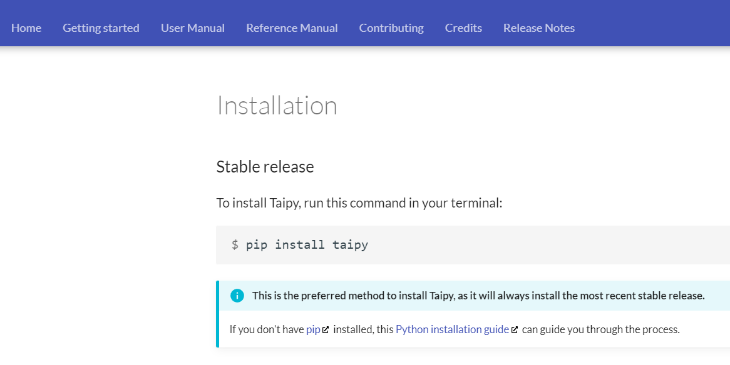The width and height of the screenshot is (730, 365).
Task: Go to the Contributing page
Action: click(x=391, y=27)
